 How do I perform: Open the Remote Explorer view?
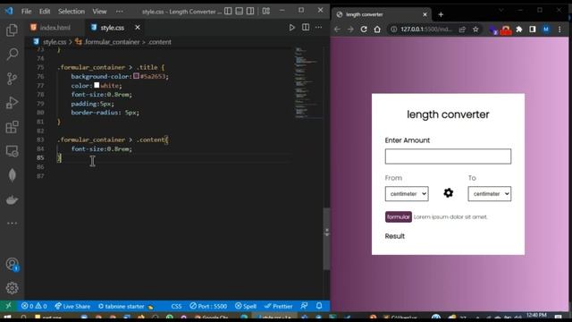coord(12,151)
